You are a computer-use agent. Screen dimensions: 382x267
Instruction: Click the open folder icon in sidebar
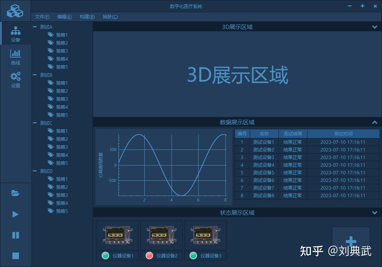[15, 193]
